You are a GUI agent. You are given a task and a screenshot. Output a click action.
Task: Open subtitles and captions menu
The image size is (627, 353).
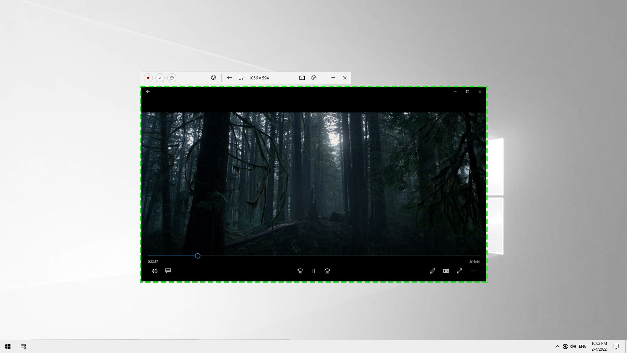[x=168, y=271]
